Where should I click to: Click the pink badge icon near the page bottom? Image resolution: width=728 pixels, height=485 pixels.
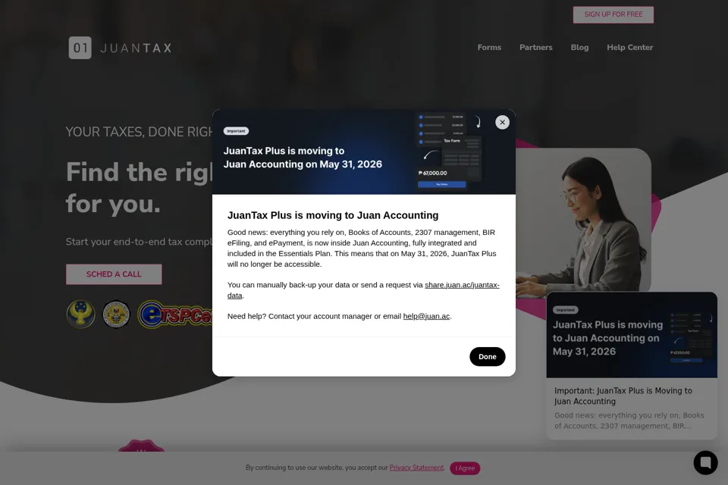tap(141, 446)
